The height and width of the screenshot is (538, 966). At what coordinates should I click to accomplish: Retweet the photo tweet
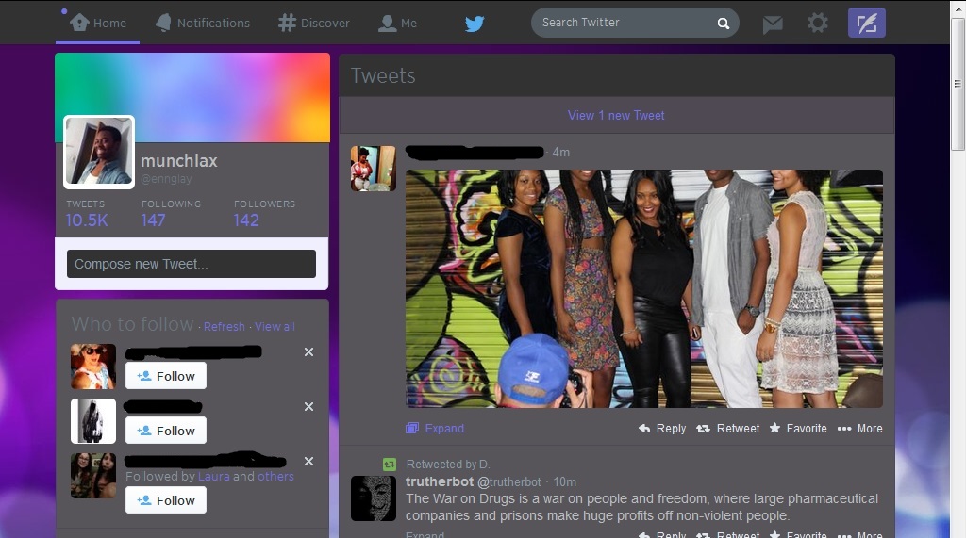(727, 429)
